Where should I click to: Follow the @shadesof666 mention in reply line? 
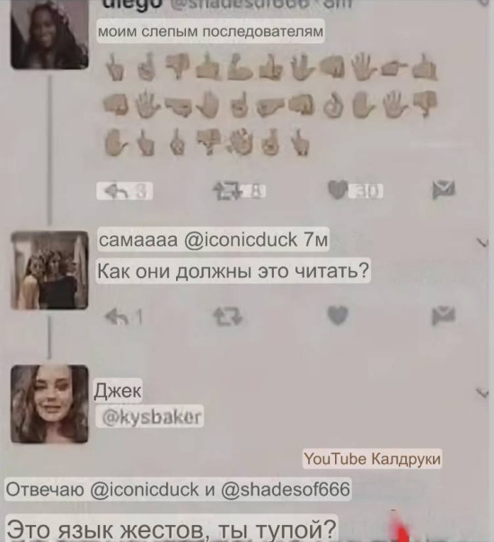click(286, 489)
